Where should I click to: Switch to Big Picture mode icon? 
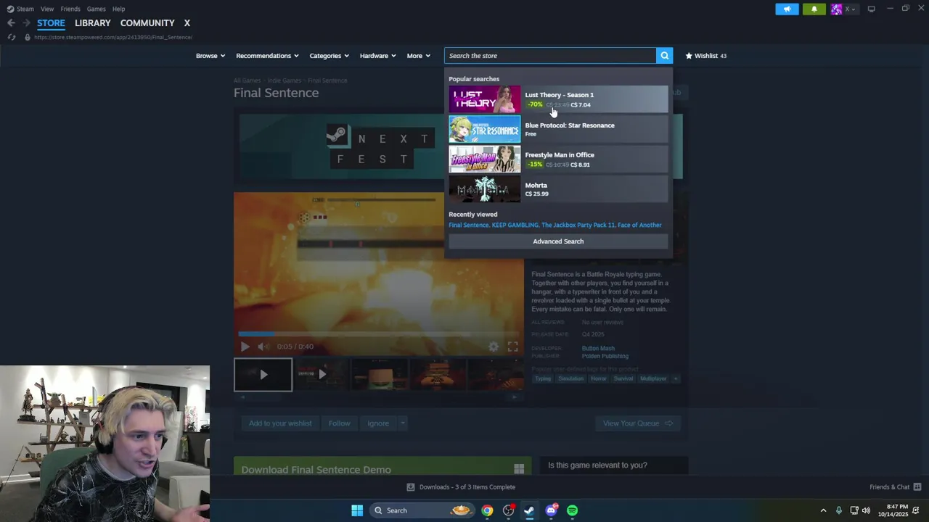[x=871, y=9]
